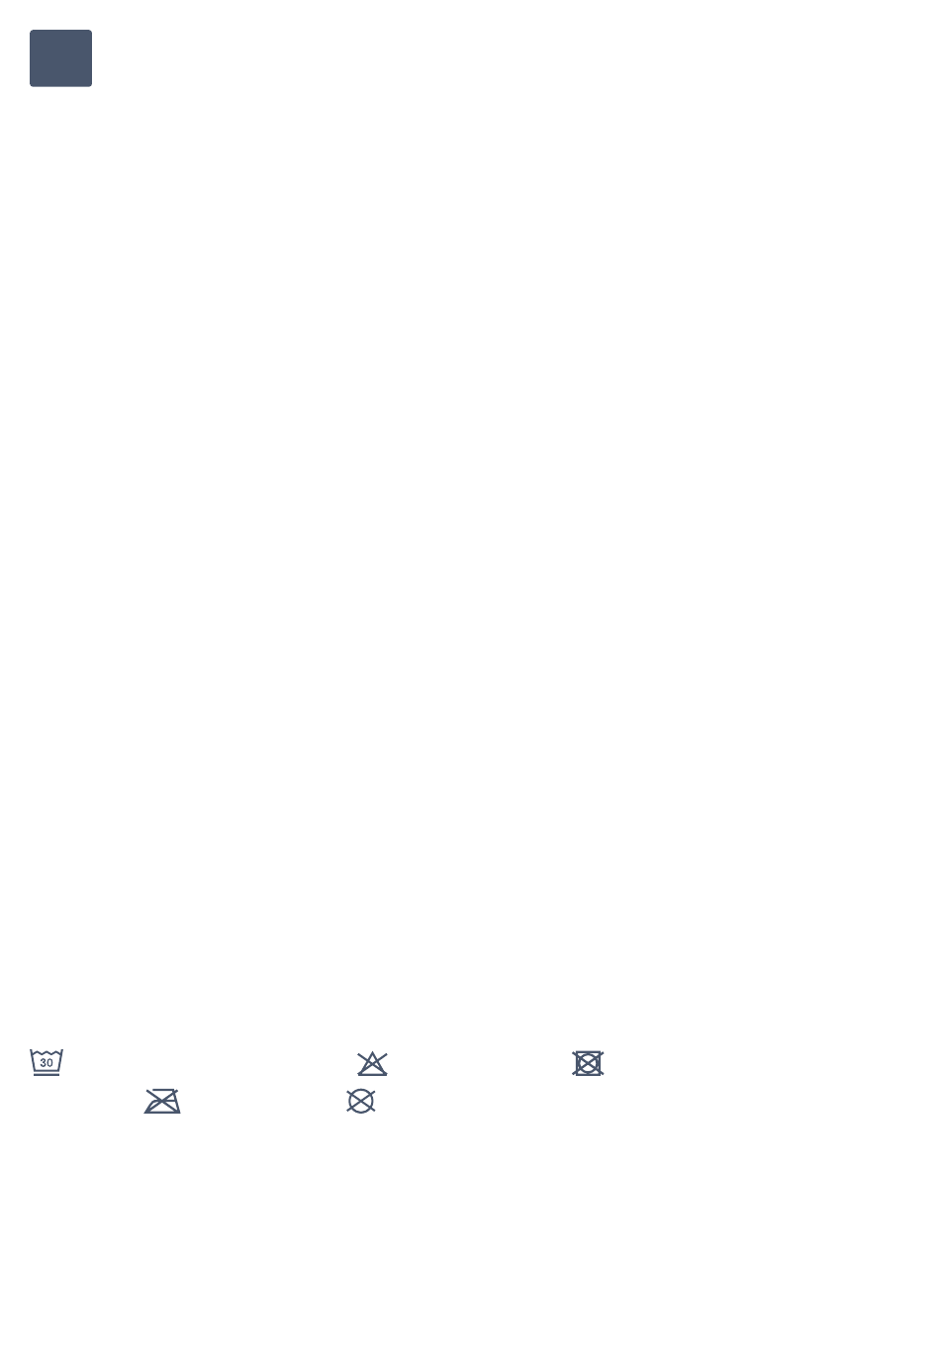Viewport: 940px width, 1369px height.
Task: Click the do not tumble dry icon
Action: pos(588,1063)
